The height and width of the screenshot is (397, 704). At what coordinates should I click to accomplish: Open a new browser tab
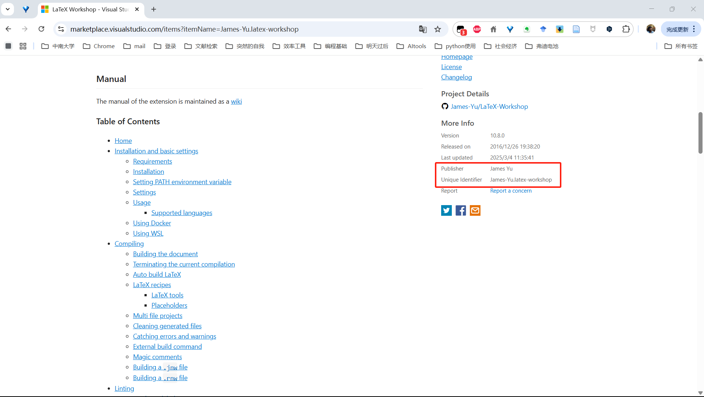pos(154,9)
